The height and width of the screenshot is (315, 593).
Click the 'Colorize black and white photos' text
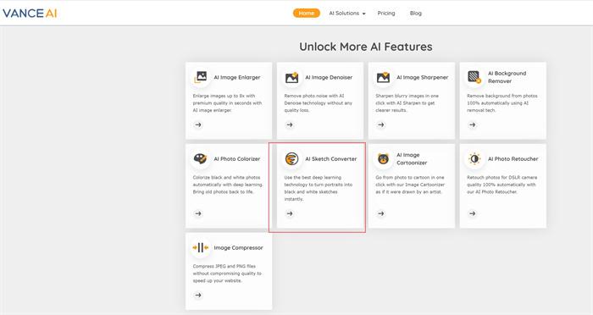coord(228,185)
